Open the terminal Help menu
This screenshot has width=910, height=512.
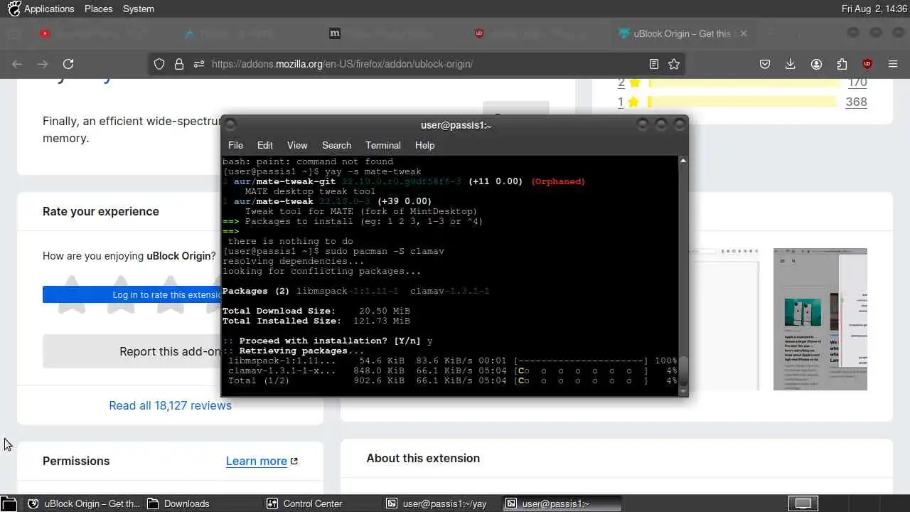[424, 145]
